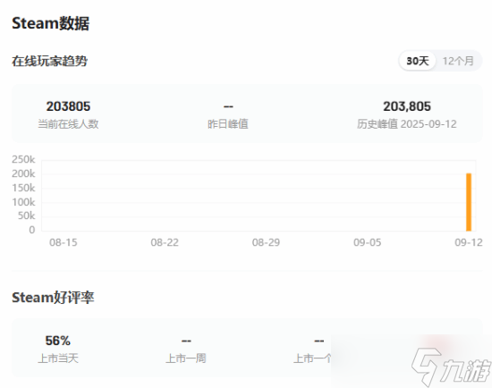492x388 pixels.
Task: Click the Steam好评率 heading
Action: pyautogui.click(x=53, y=298)
